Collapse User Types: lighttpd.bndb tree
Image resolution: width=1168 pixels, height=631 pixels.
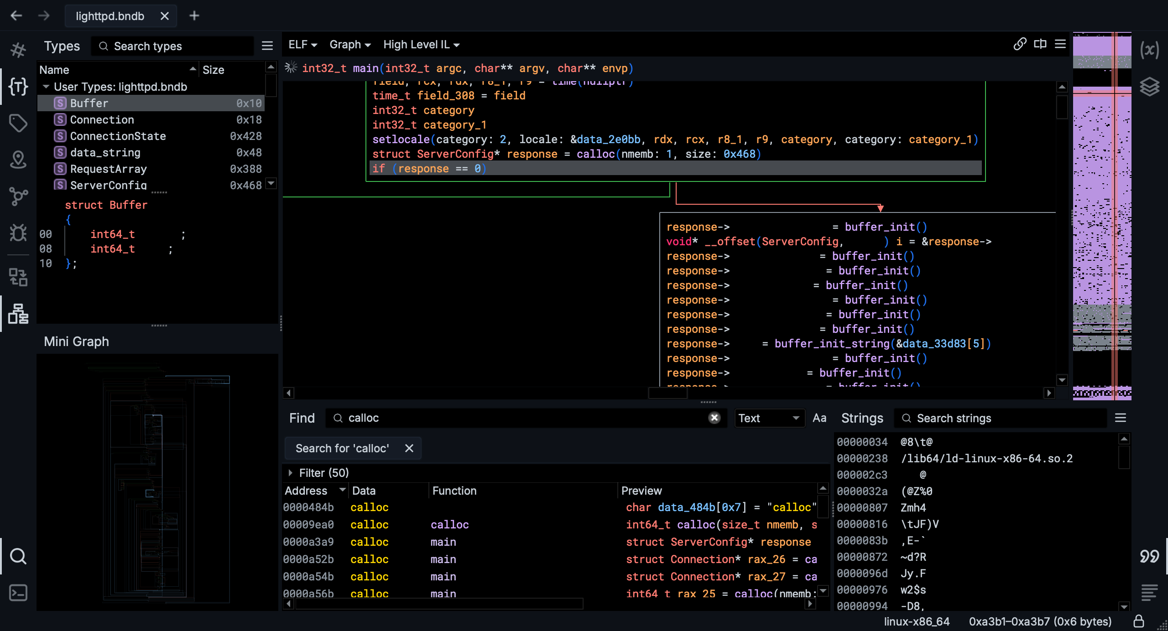click(46, 87)
